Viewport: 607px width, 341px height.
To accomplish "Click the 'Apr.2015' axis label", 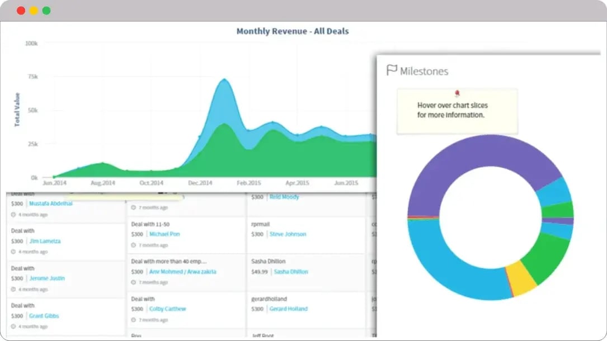I will 297,182.
